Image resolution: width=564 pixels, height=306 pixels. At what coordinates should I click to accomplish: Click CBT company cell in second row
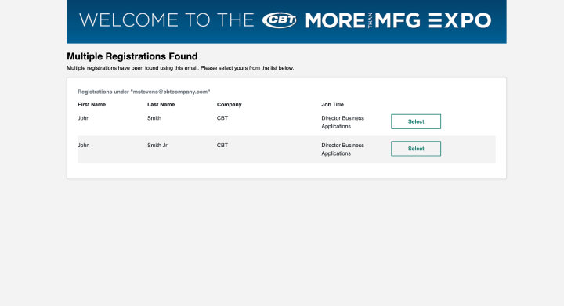222,145
